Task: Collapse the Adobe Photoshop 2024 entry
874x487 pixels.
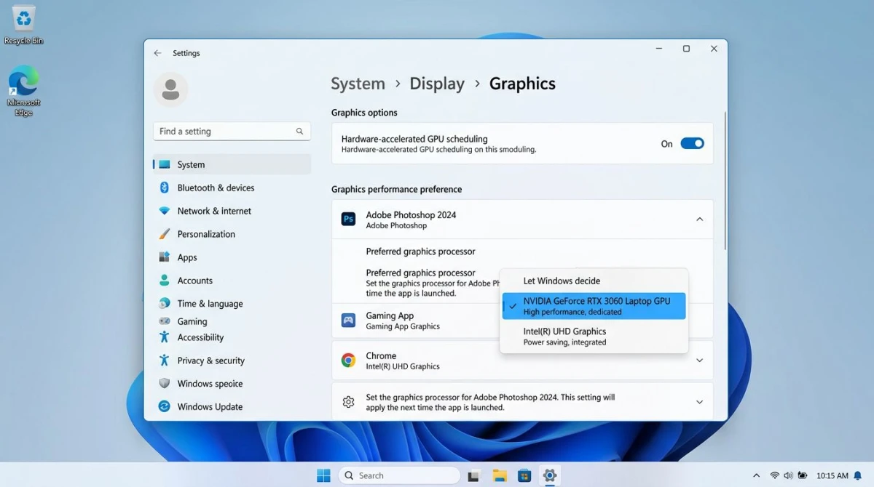Action: [x=699, y=220]
